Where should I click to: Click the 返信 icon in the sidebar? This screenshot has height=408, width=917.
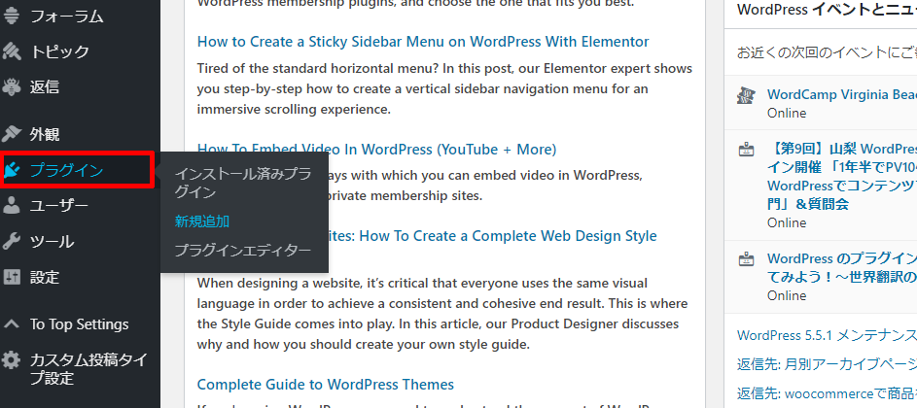[12, 86]
